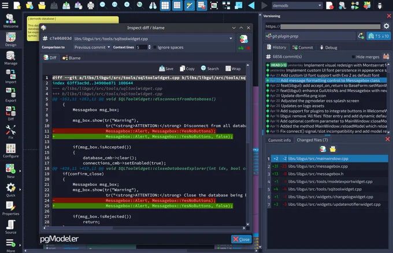Open the Fix tool in sidebar
Viewport: 393px width, 253px height.
pyautogui.click(x=10, y=132)
